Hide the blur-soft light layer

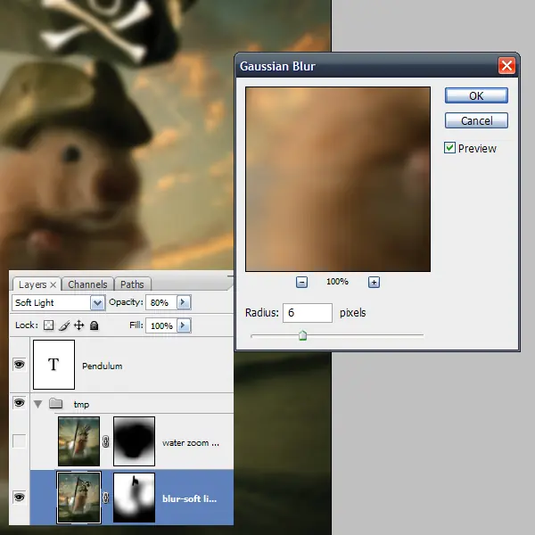pyautogui.click(x=19, y=498)
